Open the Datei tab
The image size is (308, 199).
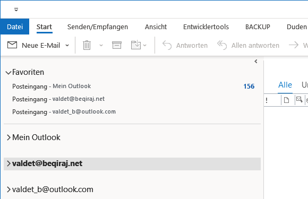(x=15, y=27)
